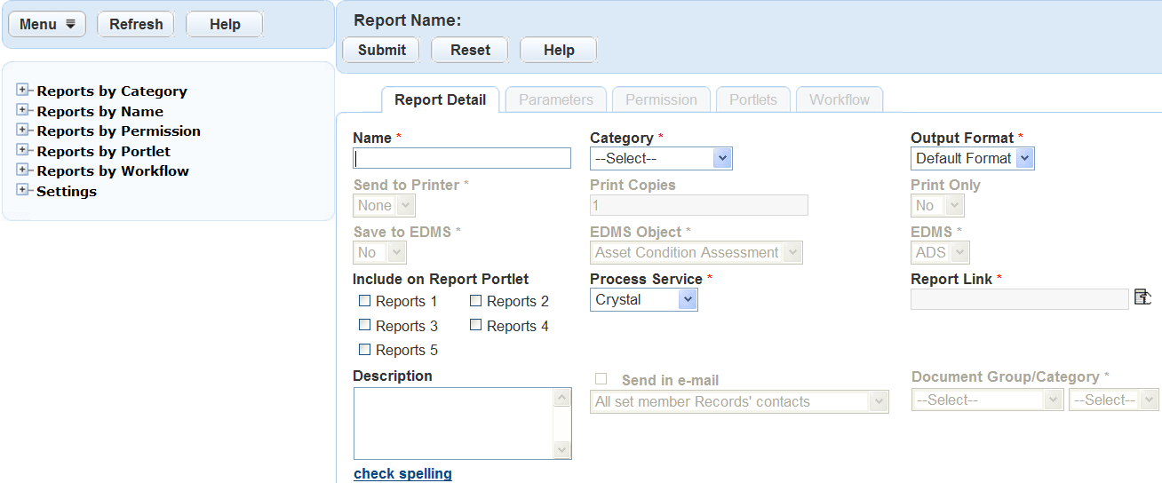
Task: Toggle the Reports 4 checkbox
Action: [x=476, y=326]
